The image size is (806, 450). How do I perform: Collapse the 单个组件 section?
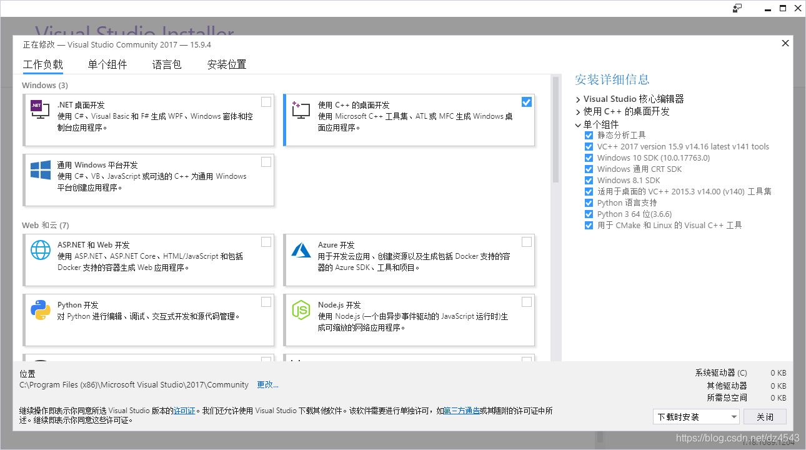coord(578,124)
